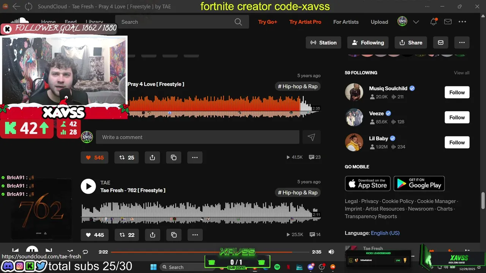Share the Pray 4 Love track
The height and width of the screenshot is (273, 486).
(152, 157)
